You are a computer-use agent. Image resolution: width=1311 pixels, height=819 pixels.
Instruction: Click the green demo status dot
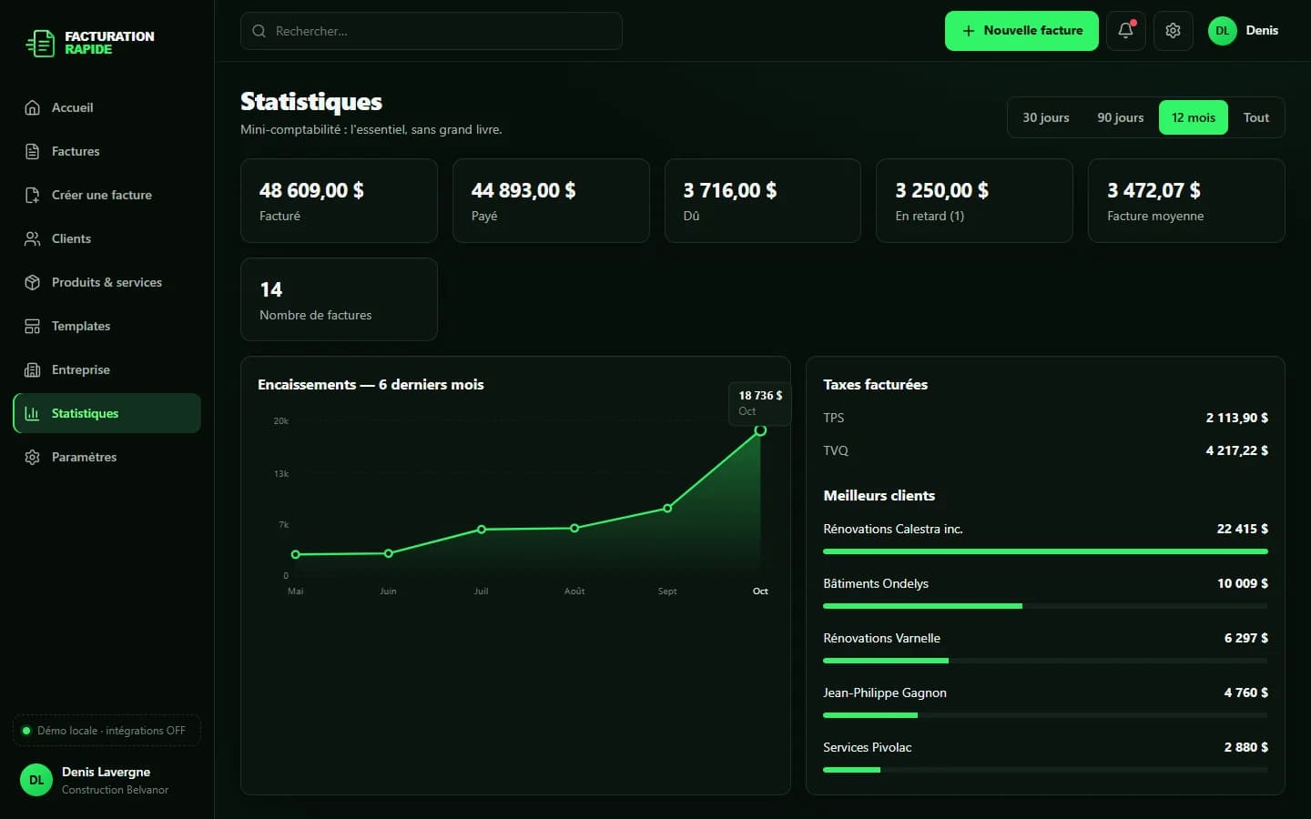click(26, 731)
